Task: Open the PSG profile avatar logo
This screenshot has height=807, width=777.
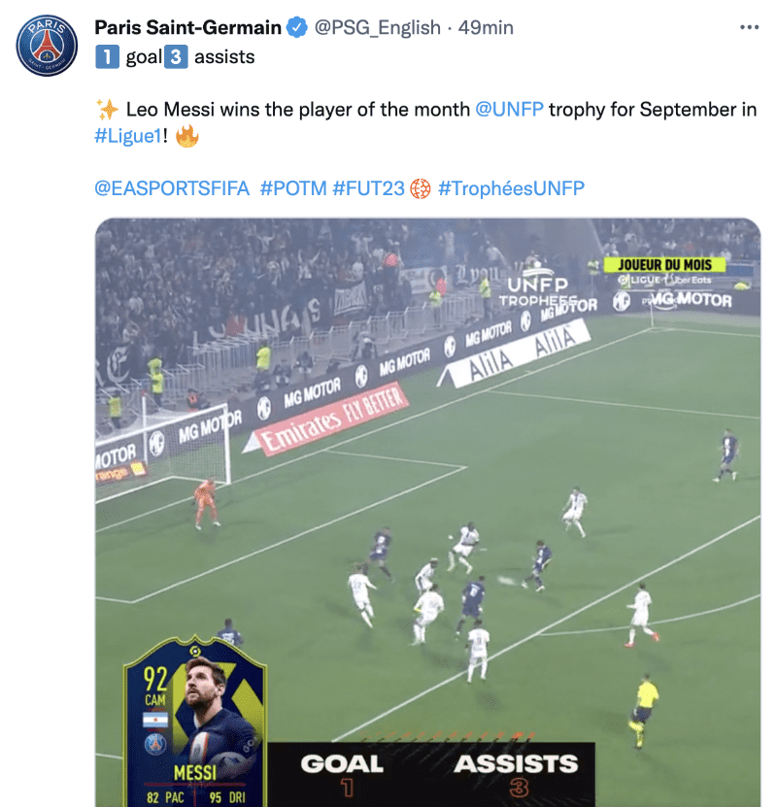Action: point(47,46)
